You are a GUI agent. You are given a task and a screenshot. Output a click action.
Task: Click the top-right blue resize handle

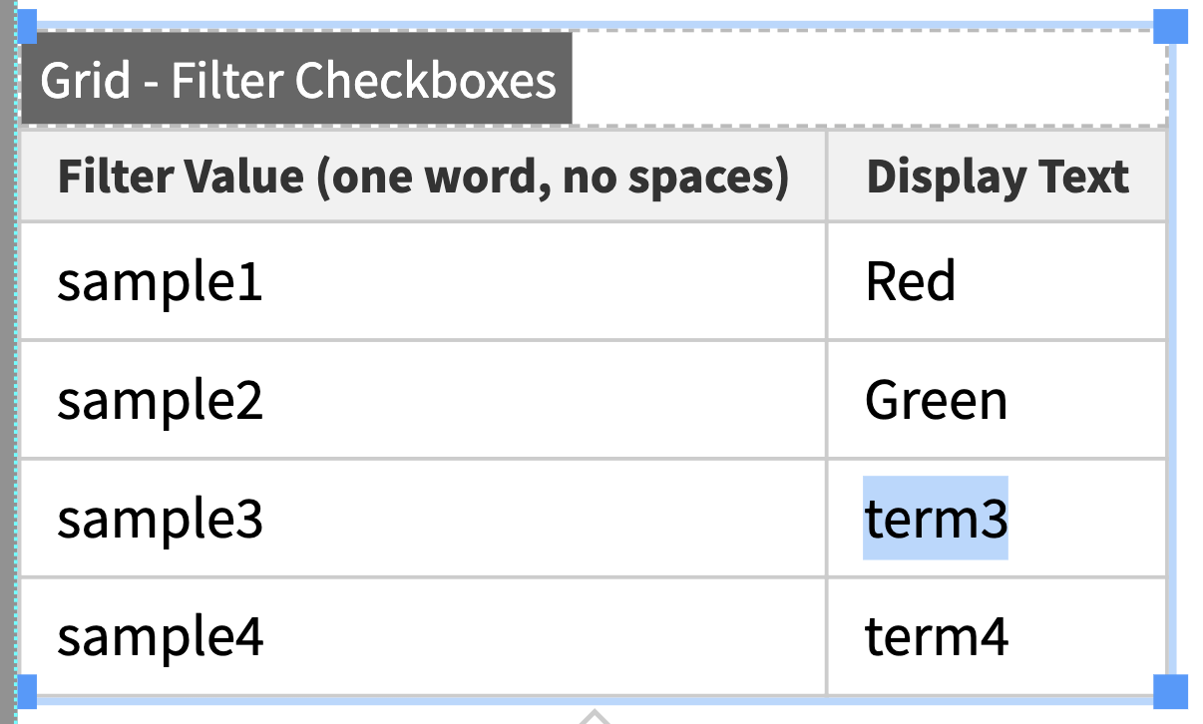click(1171, 27)
